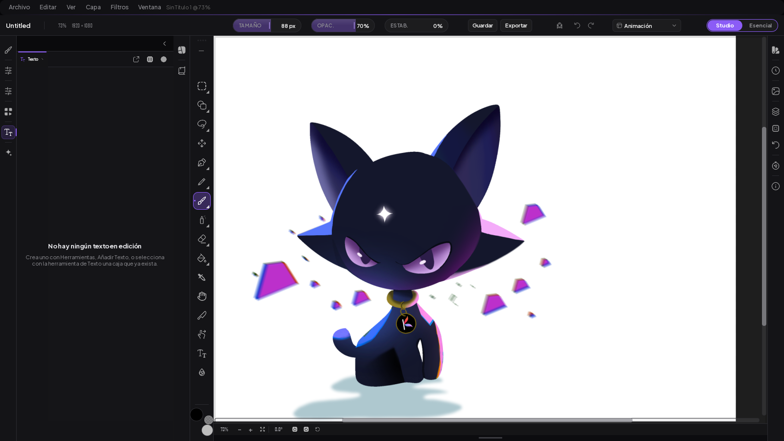Select the active Brush tool in toolbar

[x=202, y=201]
